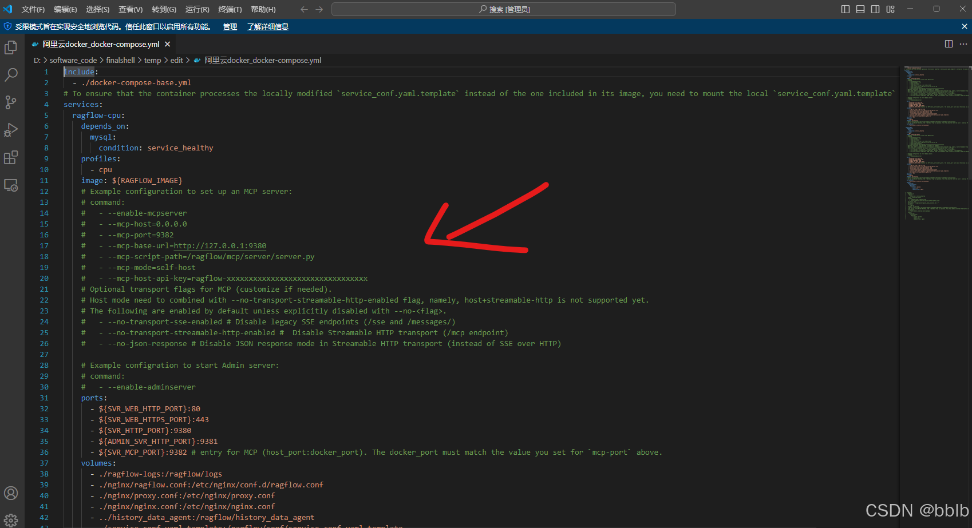Viewport: 972px width, 528px height.
Task: Click line number 31
Action: [44, 398]
